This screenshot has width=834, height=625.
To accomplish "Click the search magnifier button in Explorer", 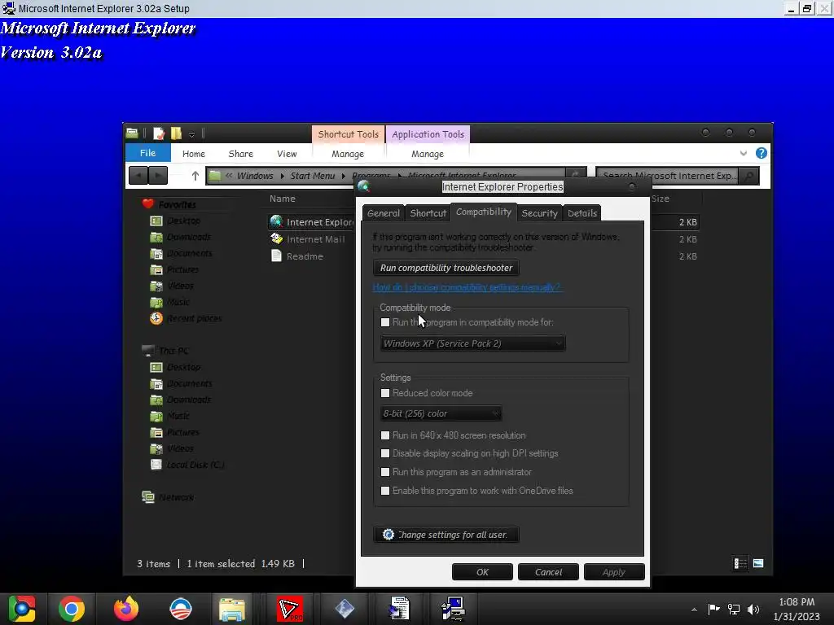I will [x=749, y=176].
